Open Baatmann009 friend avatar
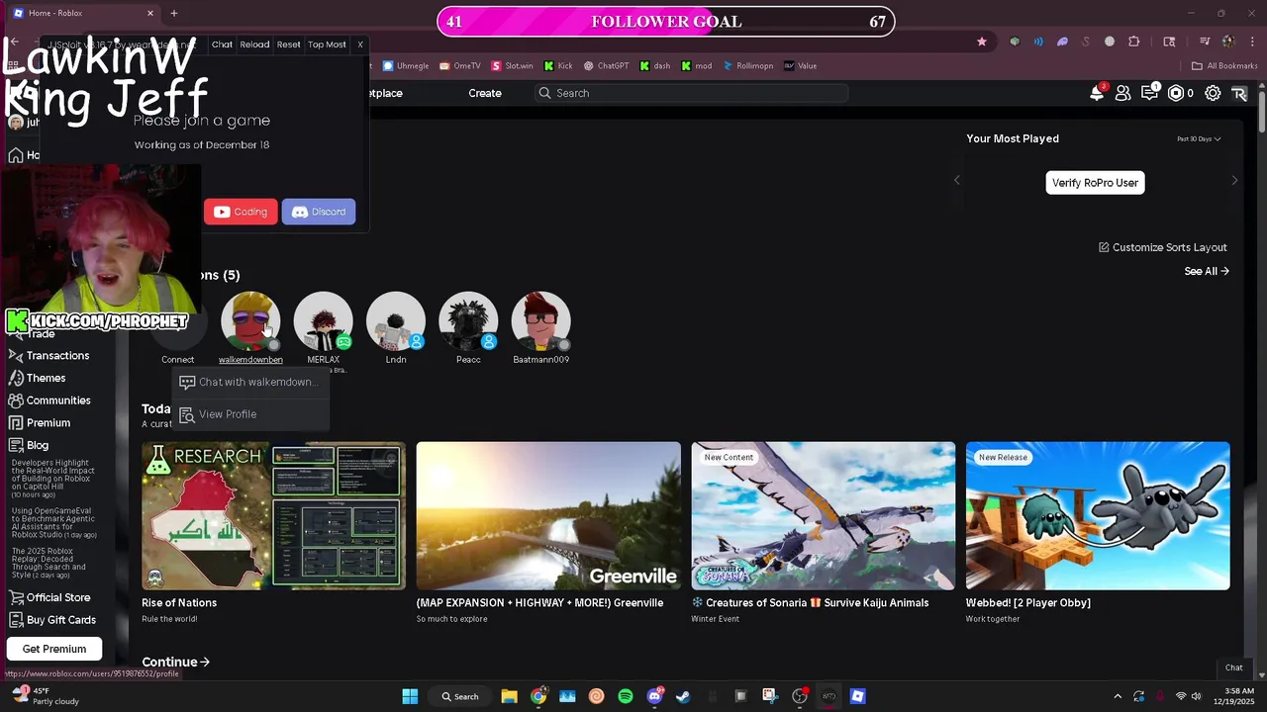Screen dimensions: 1267x712 (540, 321)
